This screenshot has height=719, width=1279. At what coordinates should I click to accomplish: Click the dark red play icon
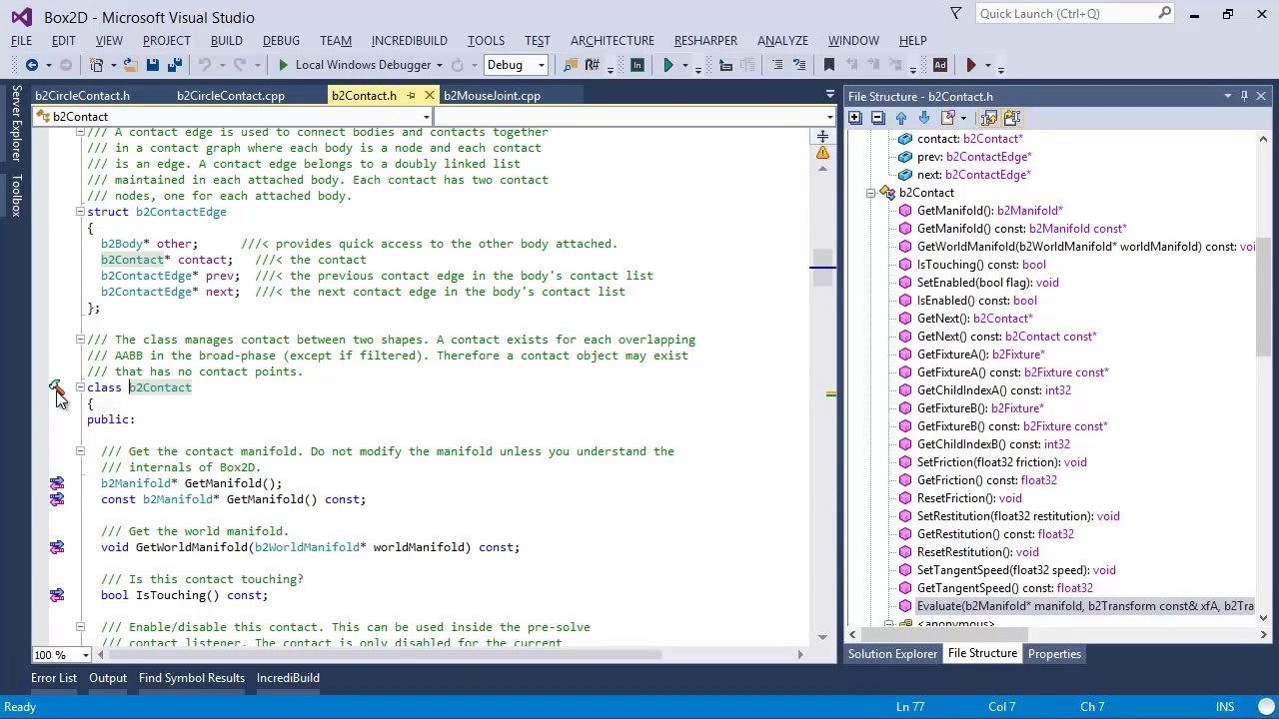coord(970,65)
